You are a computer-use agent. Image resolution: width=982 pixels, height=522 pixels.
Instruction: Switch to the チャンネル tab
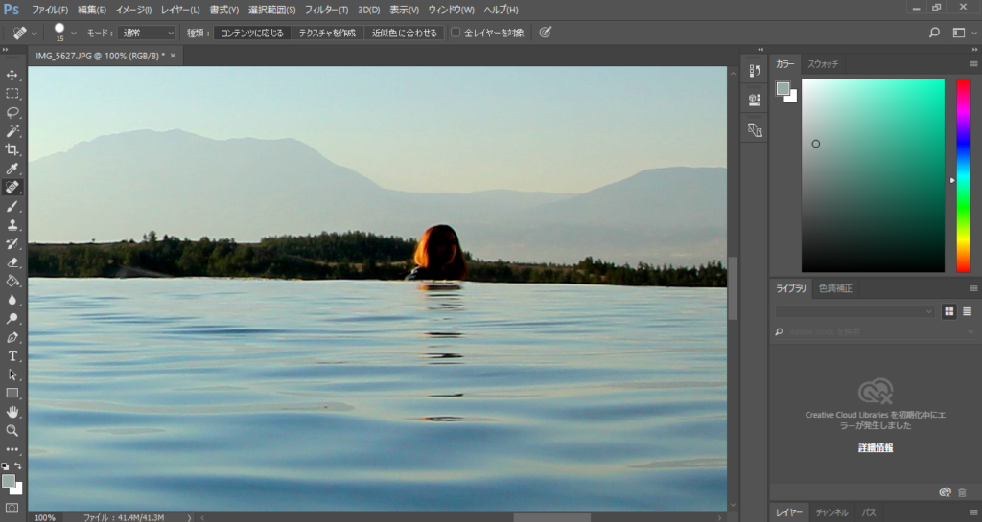830,512
